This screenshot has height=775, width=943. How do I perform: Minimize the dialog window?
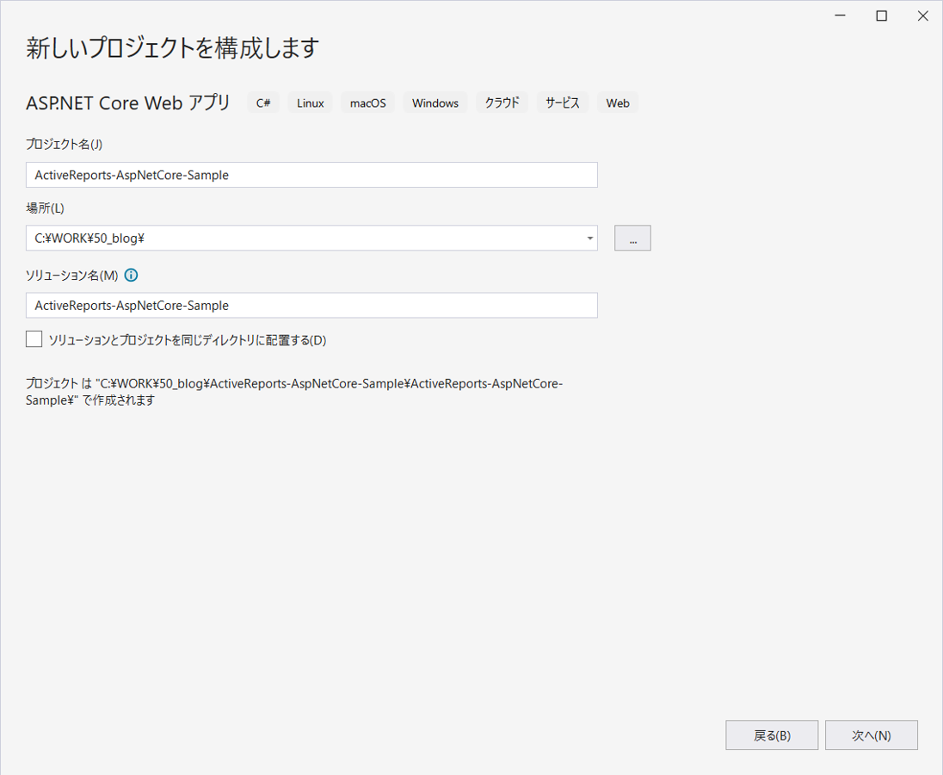point(840,15)
